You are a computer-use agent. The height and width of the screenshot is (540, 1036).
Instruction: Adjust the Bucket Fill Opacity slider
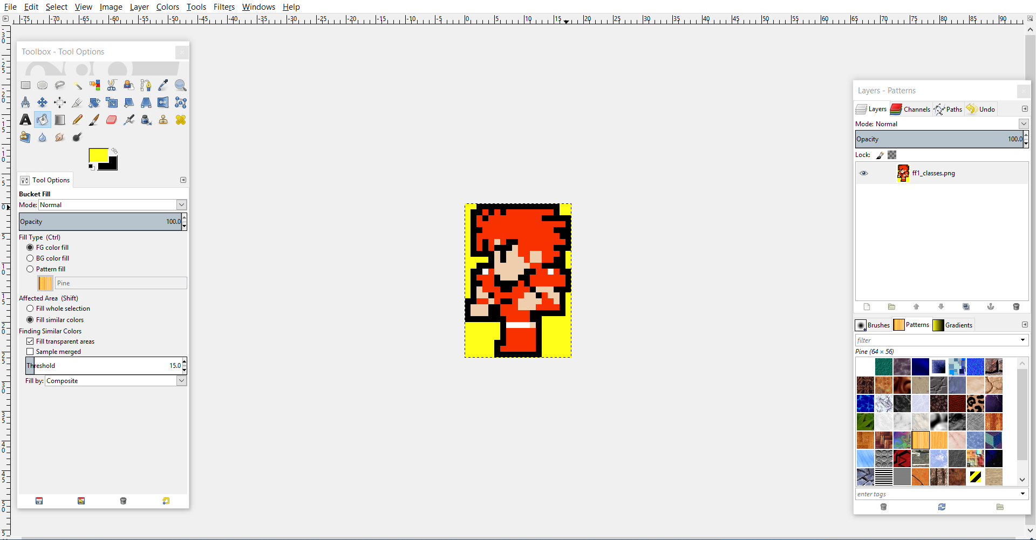tap(100, 222)
